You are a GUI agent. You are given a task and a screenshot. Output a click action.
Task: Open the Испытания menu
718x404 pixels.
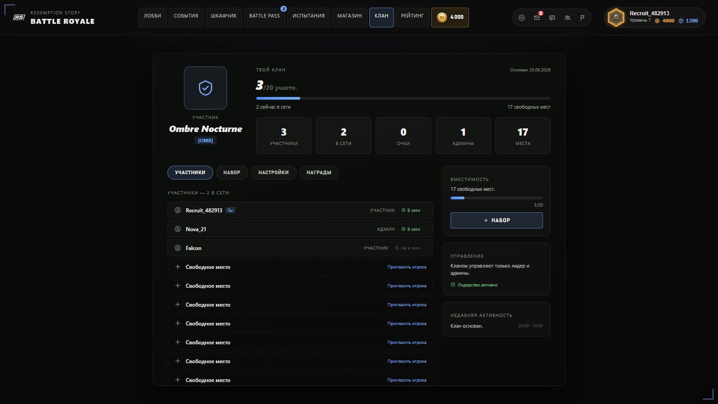click(308, 17)
